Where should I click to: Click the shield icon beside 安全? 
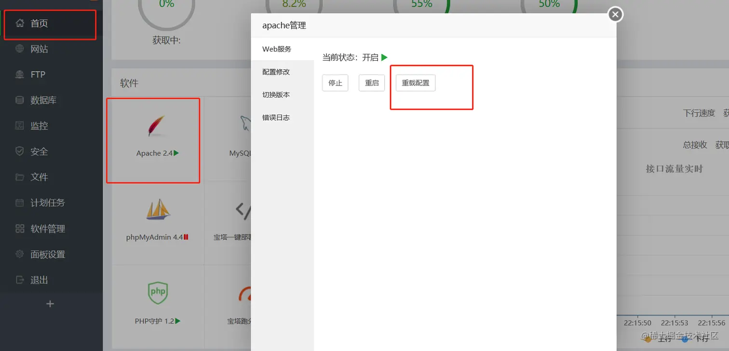(x=20, y=151)
